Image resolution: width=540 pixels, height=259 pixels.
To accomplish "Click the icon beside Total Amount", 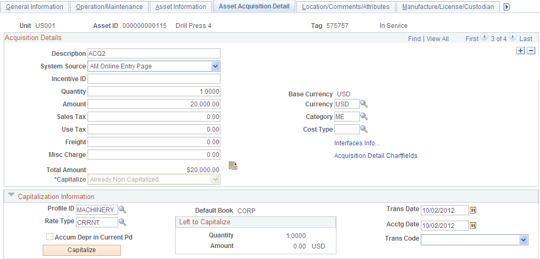I will (233, 166).
